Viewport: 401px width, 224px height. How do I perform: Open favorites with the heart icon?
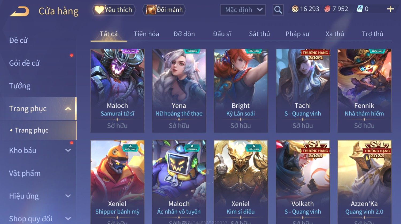[x=99, y=10]
